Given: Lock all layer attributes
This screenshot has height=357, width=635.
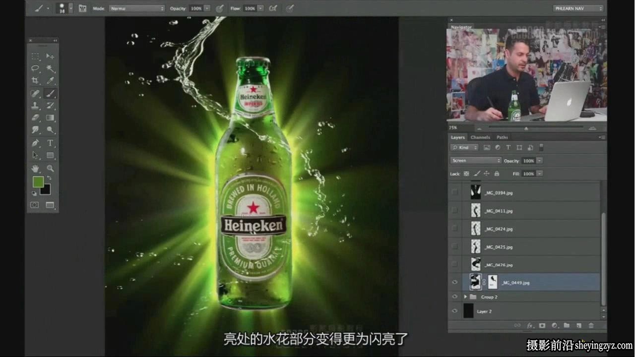Looking at the screenshot, I should tap(497, 174).
